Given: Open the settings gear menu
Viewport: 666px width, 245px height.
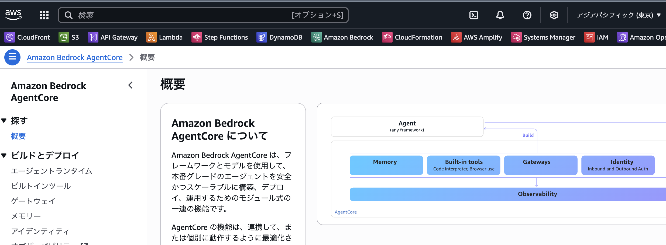Looking at the screenshot, I should 554,15.
